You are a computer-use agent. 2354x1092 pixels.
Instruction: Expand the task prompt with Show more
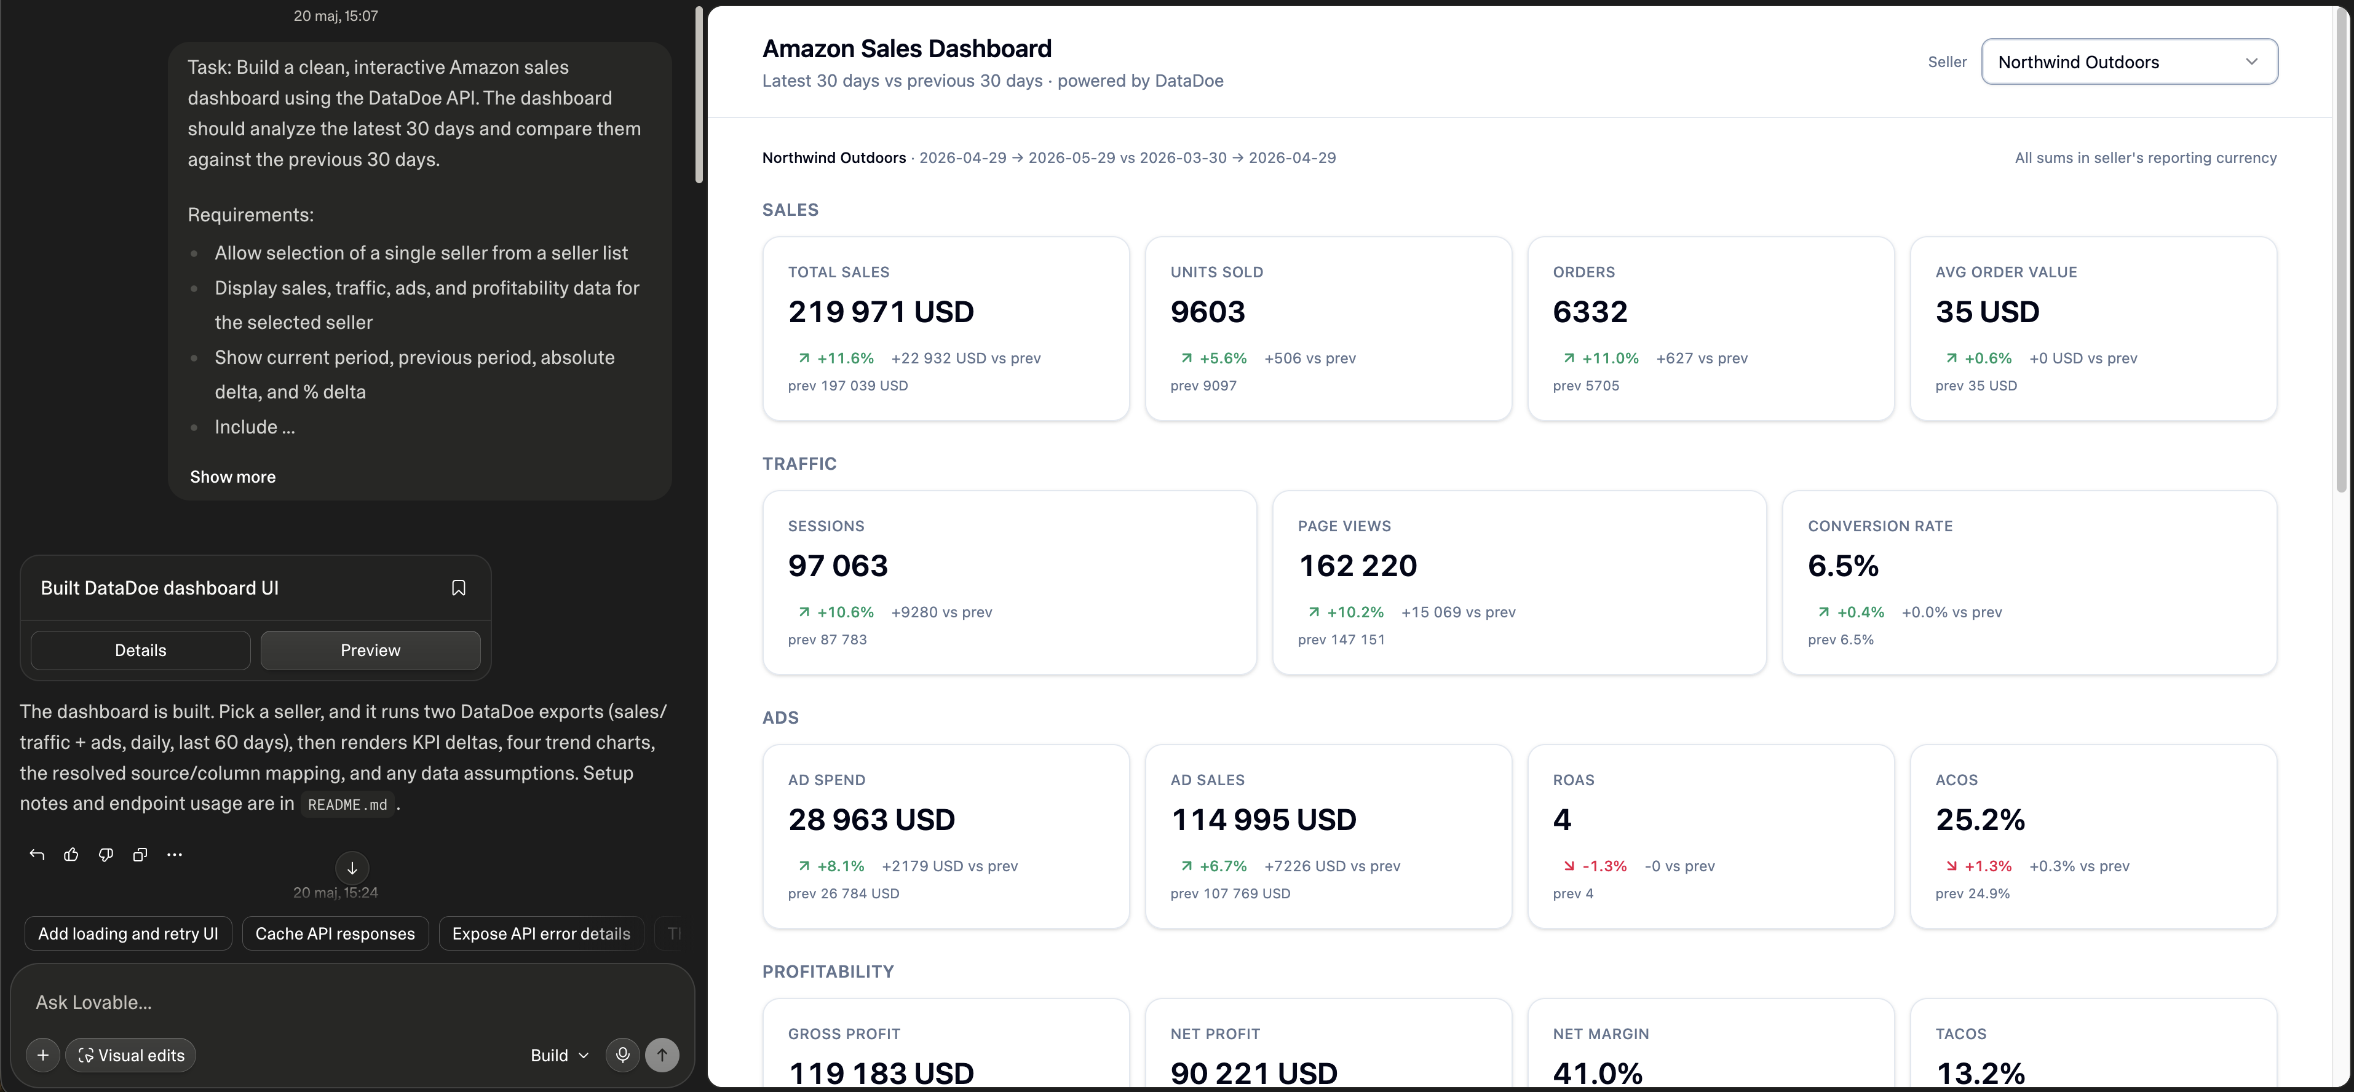point(233,477)
